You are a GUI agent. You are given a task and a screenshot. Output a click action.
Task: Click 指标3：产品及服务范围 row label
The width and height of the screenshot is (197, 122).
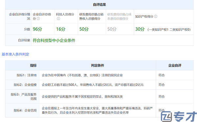point(24,96)
